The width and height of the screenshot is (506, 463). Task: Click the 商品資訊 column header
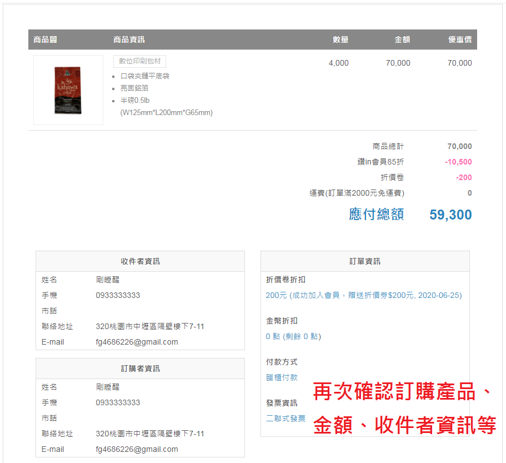pyautogui.click(x=129, y=39)
